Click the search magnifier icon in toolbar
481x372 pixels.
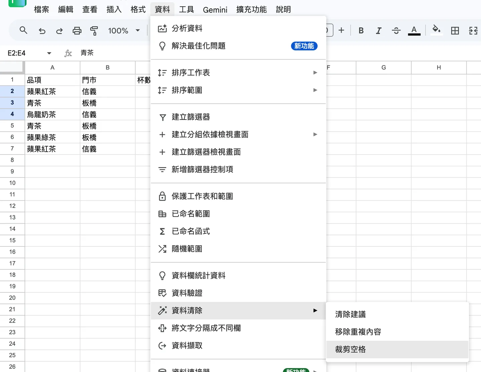click(x=23, y=30)
